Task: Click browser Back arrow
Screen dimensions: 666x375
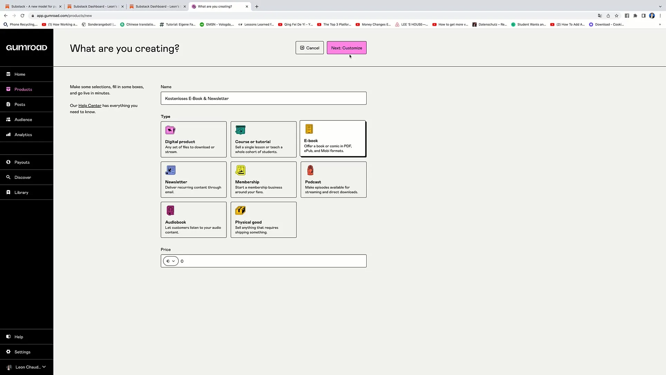Action: point(6,16)
